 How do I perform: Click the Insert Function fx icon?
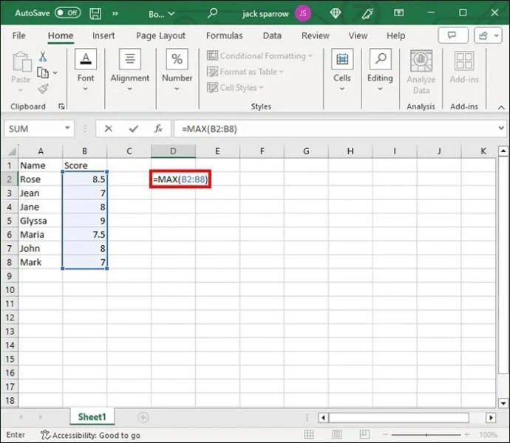point(158,128)
